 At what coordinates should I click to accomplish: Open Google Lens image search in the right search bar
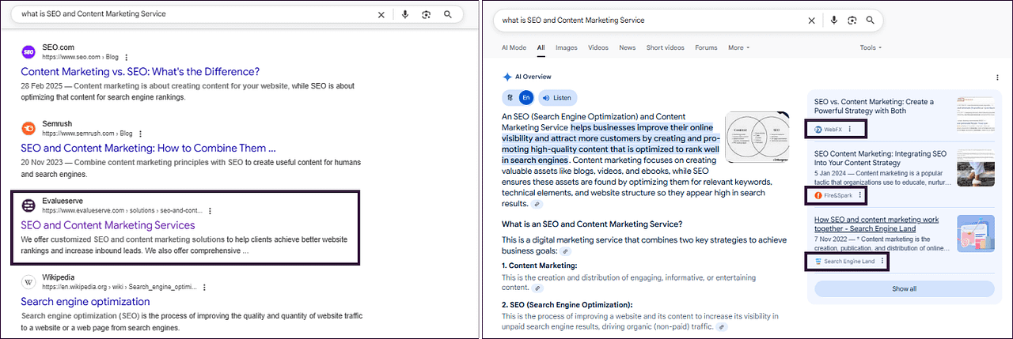point(852,21)
